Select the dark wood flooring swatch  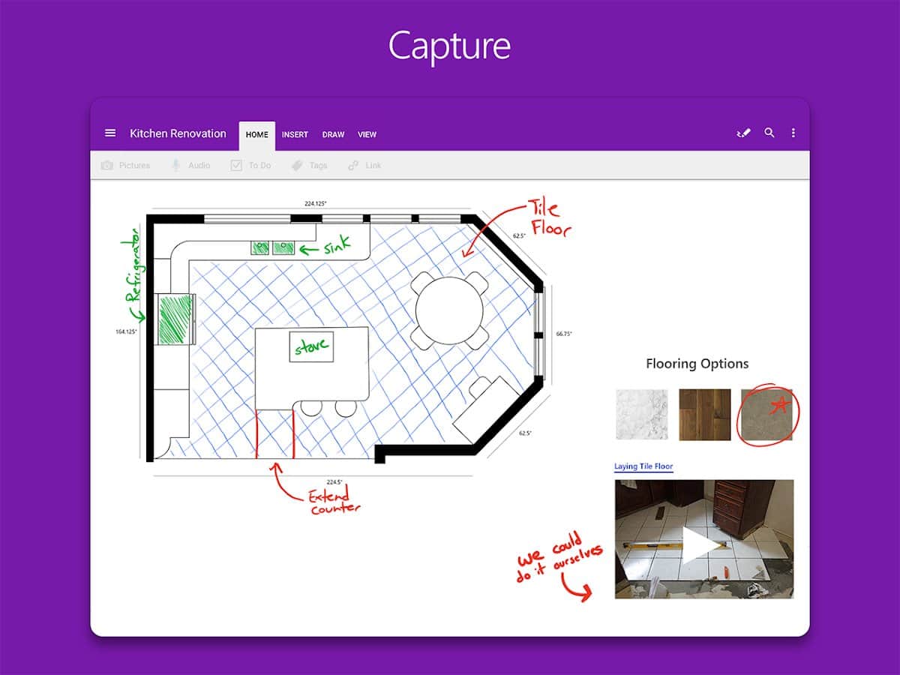coord(705,414)
